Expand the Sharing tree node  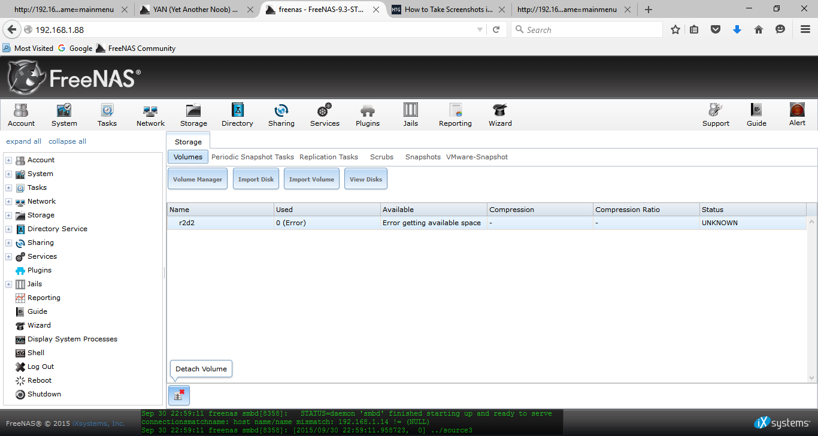coord(8,243)
